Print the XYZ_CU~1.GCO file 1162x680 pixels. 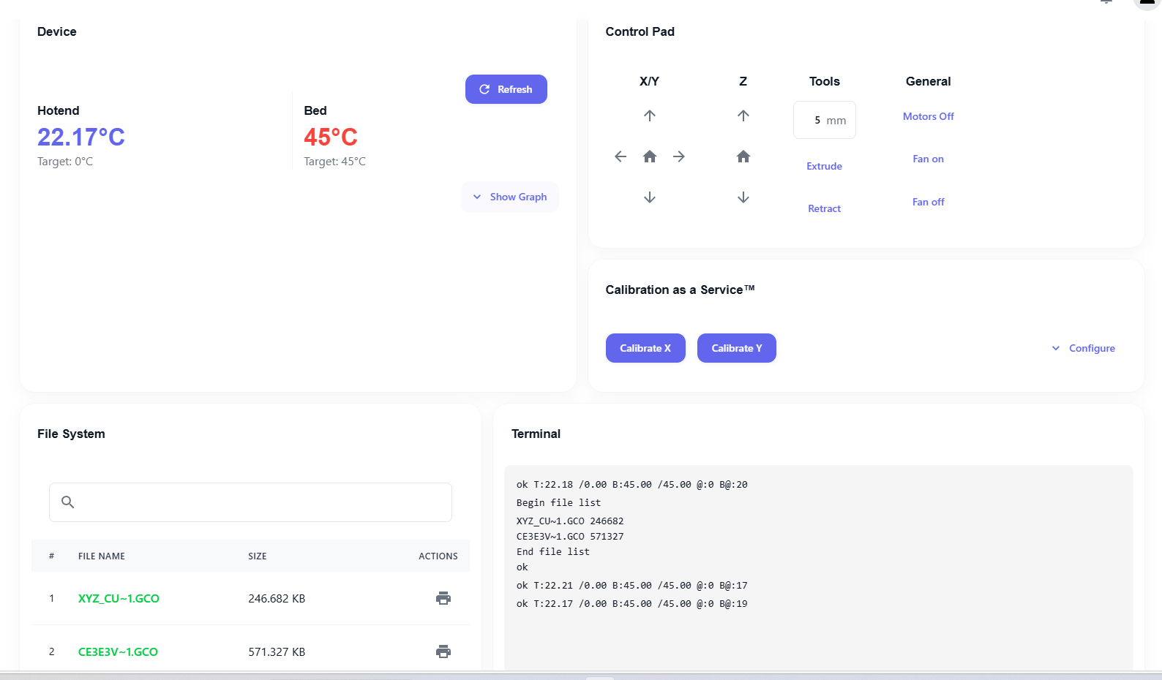coord(443,598)
